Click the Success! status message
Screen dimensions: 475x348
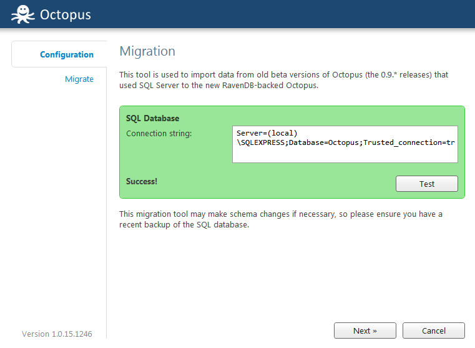(142, 181)
